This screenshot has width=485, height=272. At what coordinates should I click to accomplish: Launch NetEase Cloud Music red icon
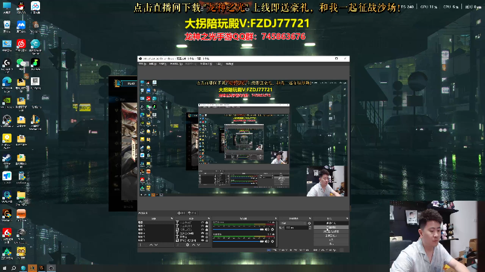point(21,45)
